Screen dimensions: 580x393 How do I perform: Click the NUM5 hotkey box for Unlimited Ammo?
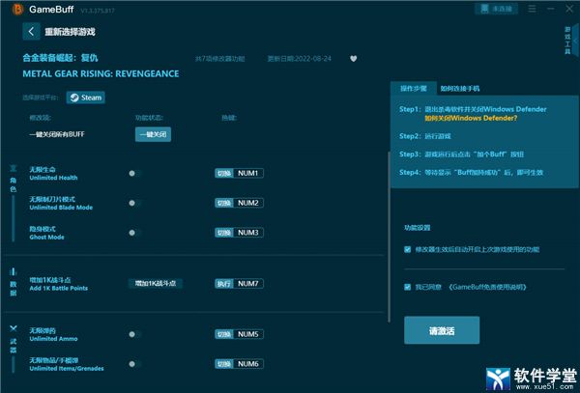point(239,334)
